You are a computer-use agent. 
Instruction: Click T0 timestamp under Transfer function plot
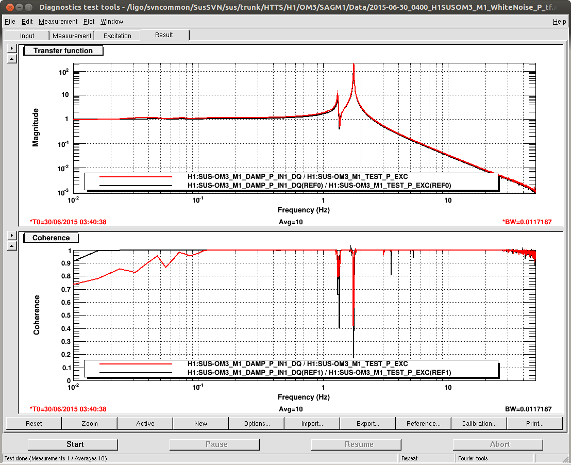point(68,222)
